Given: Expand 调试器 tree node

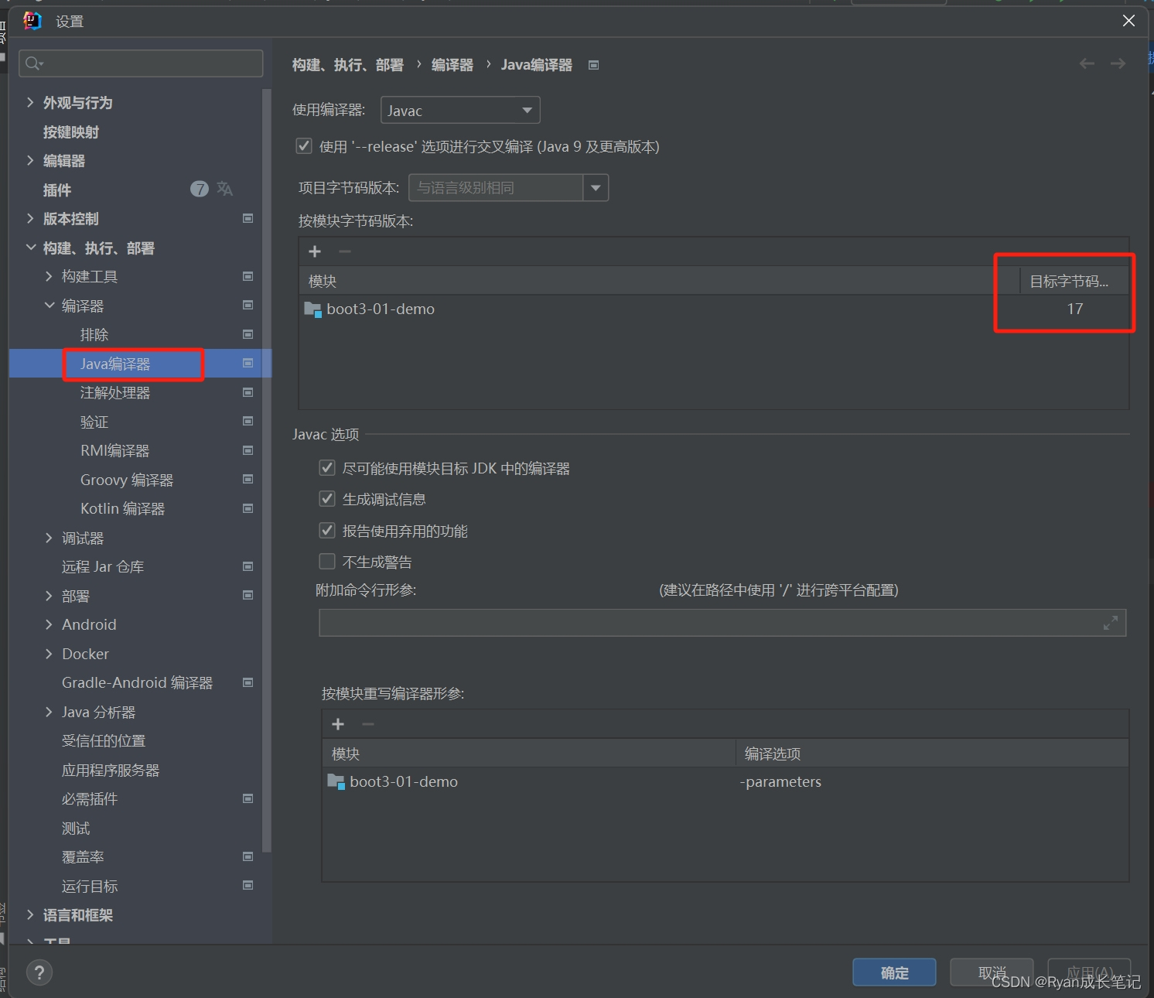Looking at the screenshot, I should click(x=49, y=538).
